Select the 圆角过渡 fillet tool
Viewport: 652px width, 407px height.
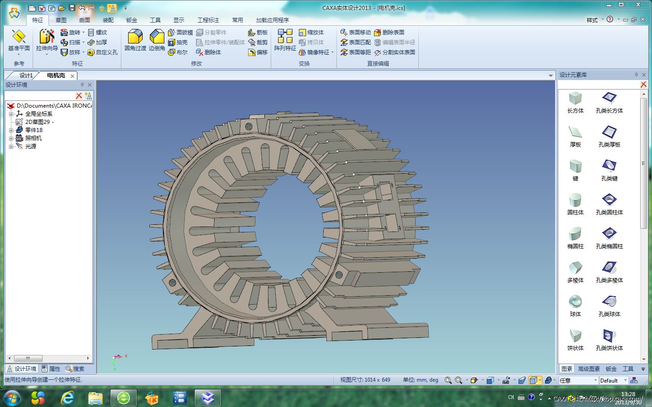pyautogui.click(x=135, y=37)
